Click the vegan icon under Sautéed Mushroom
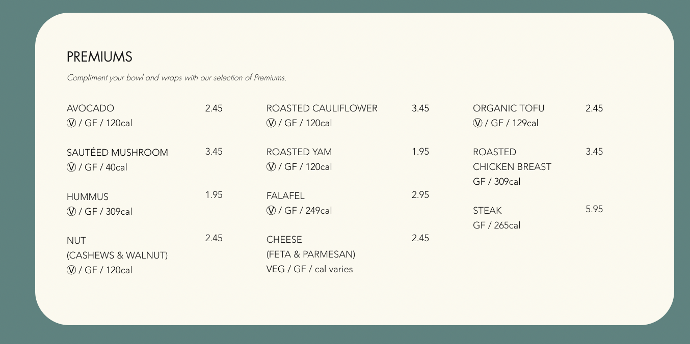The width and height of the screenshot is (690, 344). [x=71, y=167]
